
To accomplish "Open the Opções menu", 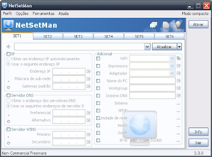I will click(22, 14).
